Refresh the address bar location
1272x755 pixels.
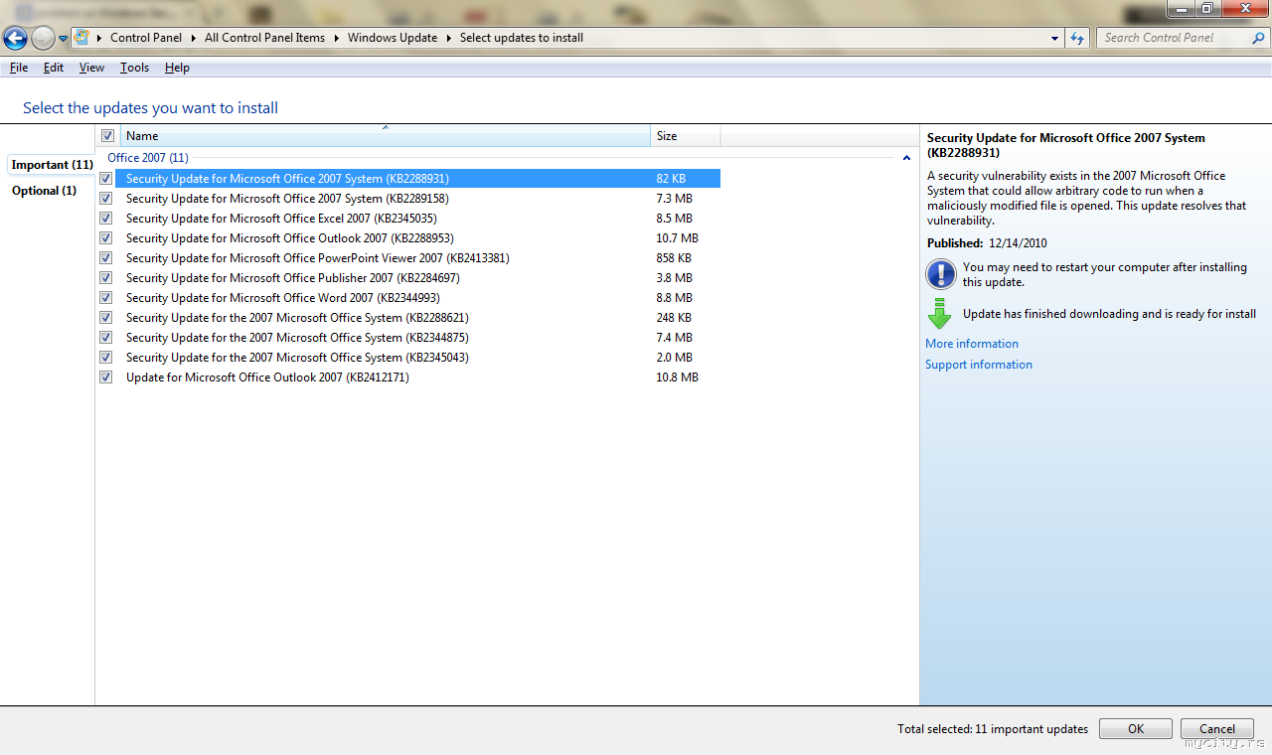(1078, 38)
